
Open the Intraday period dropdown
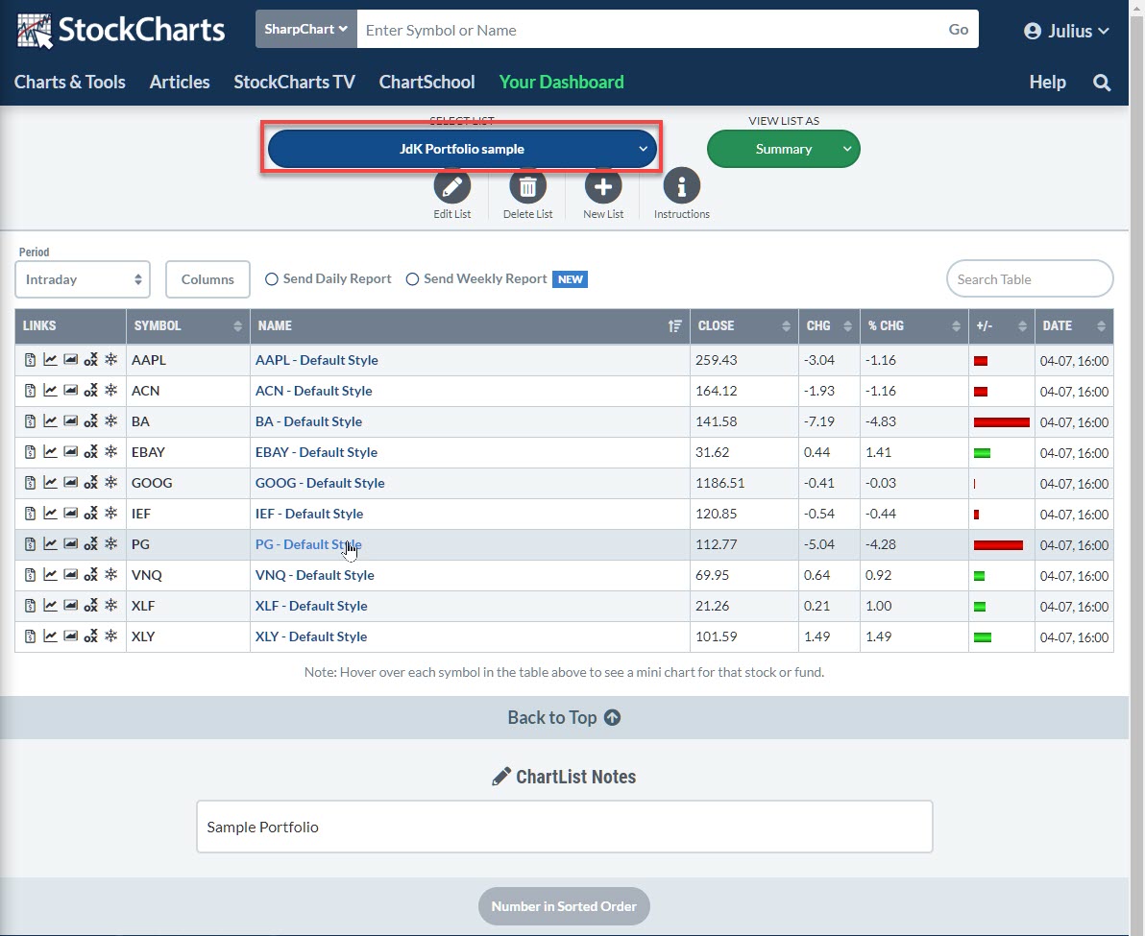pos(83,280)
